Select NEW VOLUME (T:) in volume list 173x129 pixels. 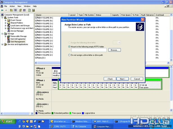point(44,38)
